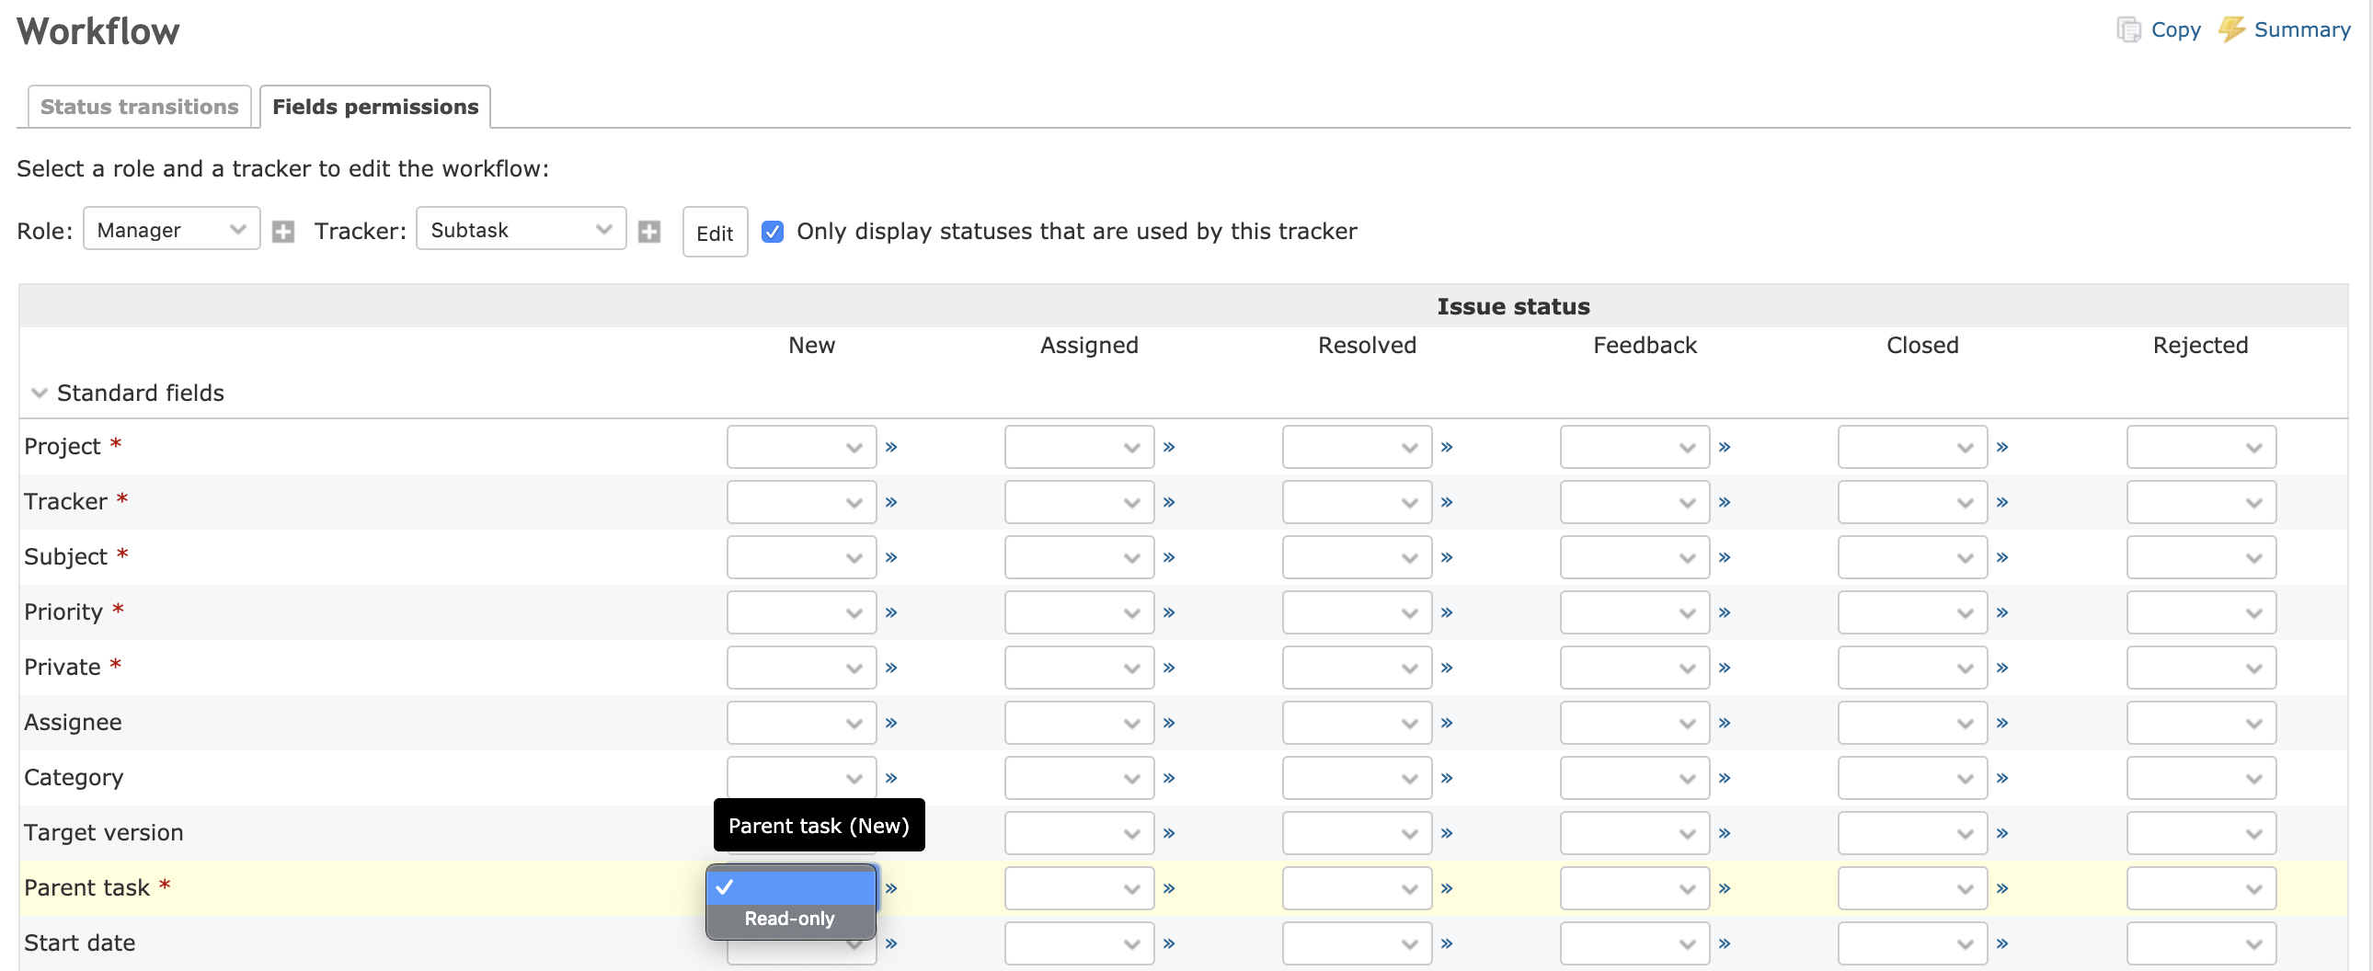Image resolution: width=2373 pixels, height=971 pixels.
Task: Click the Workflow page heading
Action: pyautogui.click(x=98, y=31)
